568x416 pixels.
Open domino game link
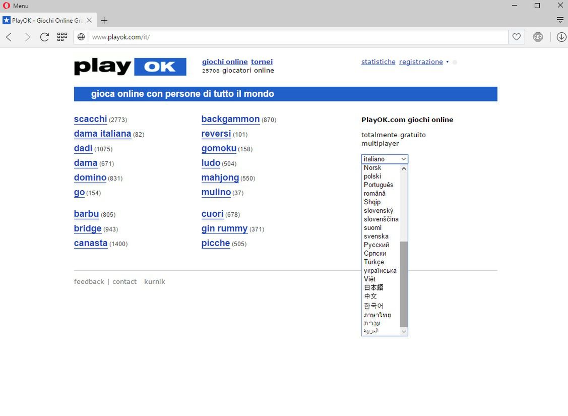coord(90,177)
